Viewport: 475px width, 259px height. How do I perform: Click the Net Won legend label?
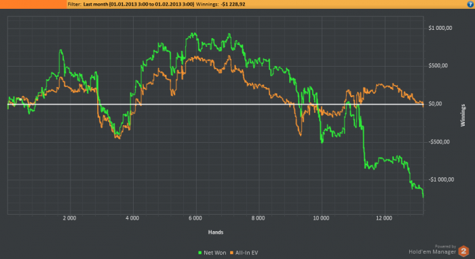215,253
